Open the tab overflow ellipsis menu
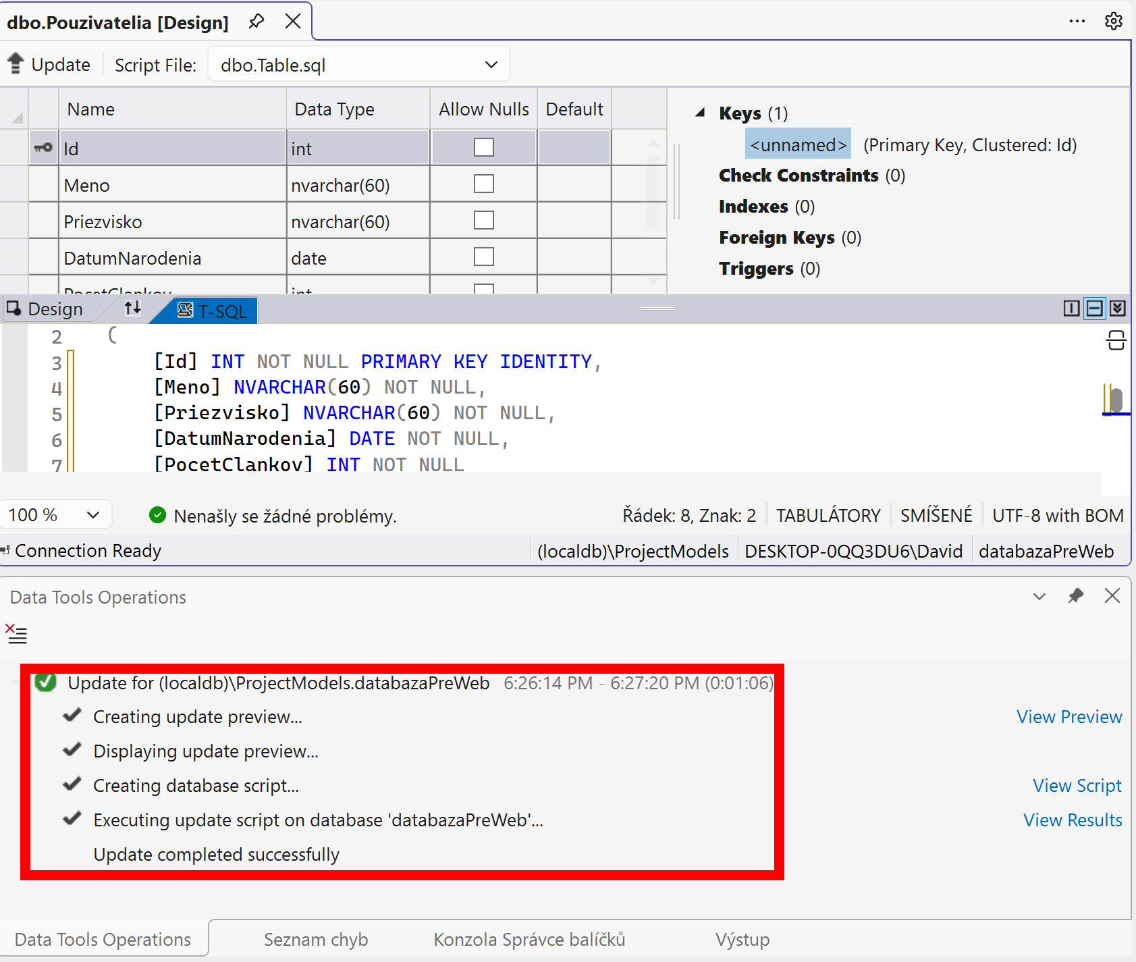The width and height of the screenshot is (1136, 962). [1077, 22]
